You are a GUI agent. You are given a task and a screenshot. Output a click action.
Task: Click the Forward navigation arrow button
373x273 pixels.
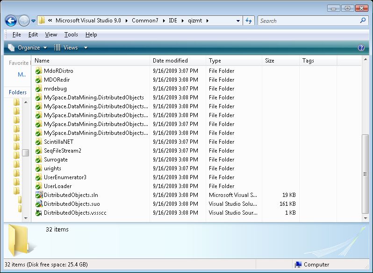pos(24,21)
